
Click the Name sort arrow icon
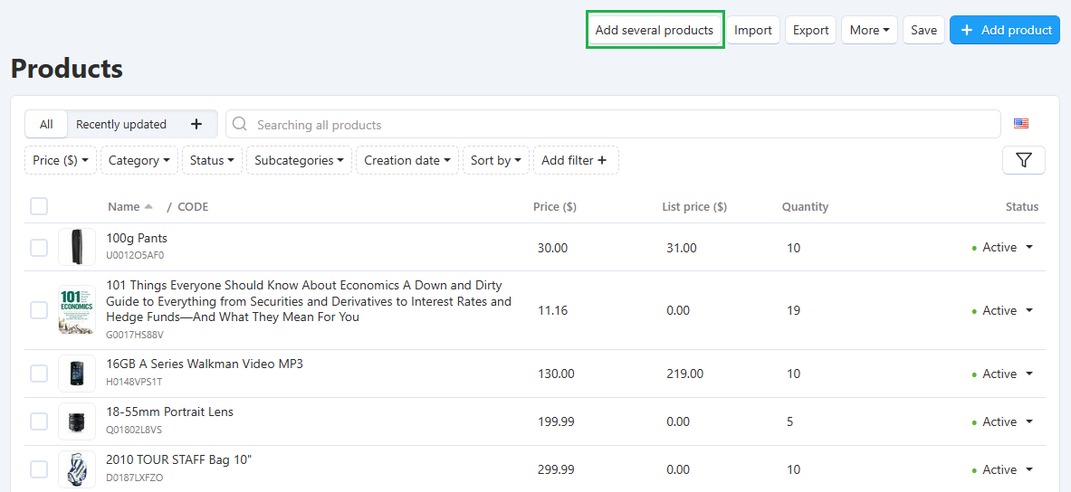[148, 207]
